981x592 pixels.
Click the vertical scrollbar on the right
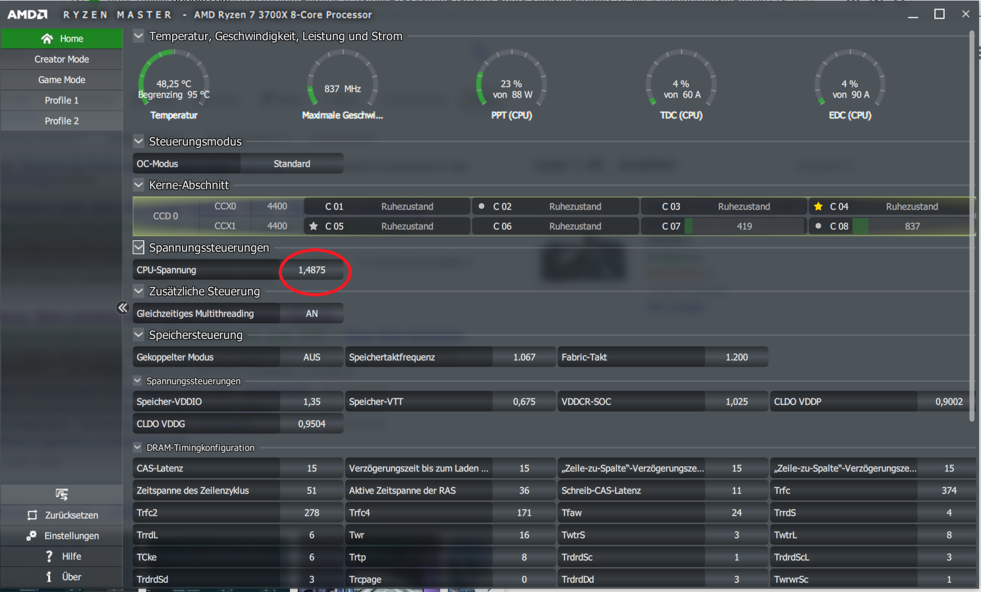coord(972,225)
